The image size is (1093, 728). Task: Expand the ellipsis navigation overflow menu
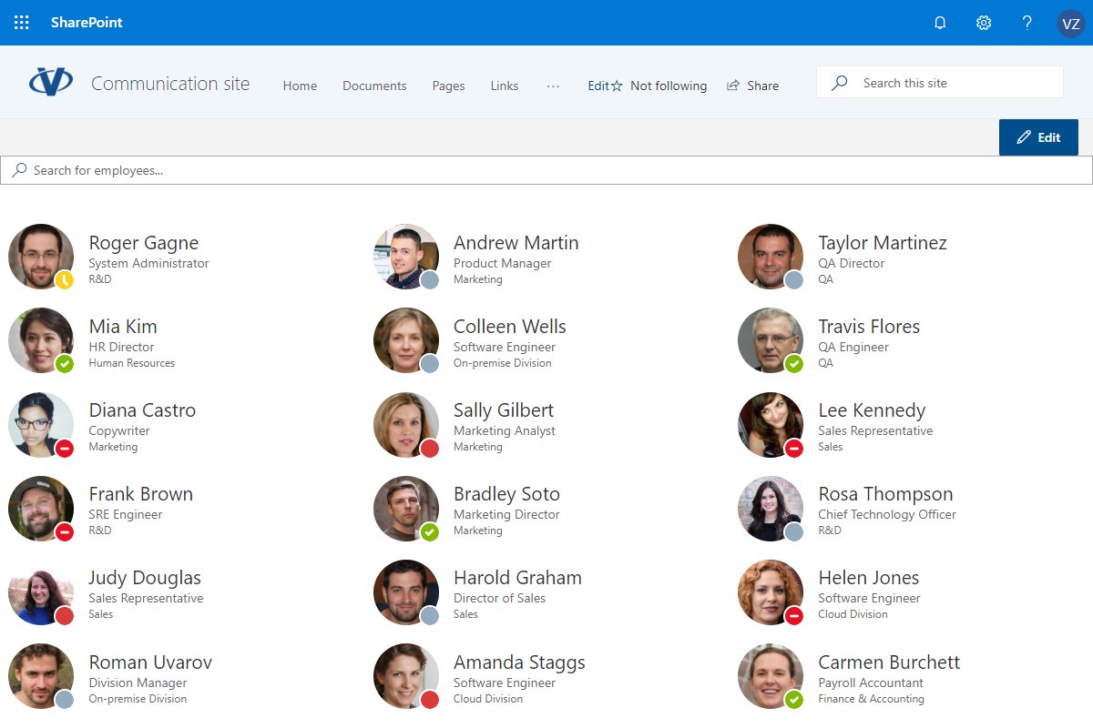pyautogui.click(x=553, y=86)
